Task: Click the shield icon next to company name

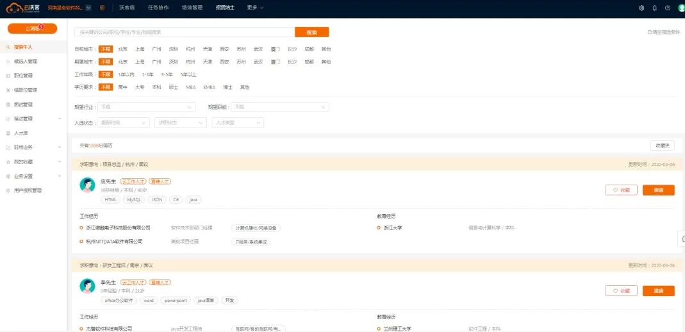Action: pyautogui.click(x=103, y=8)
